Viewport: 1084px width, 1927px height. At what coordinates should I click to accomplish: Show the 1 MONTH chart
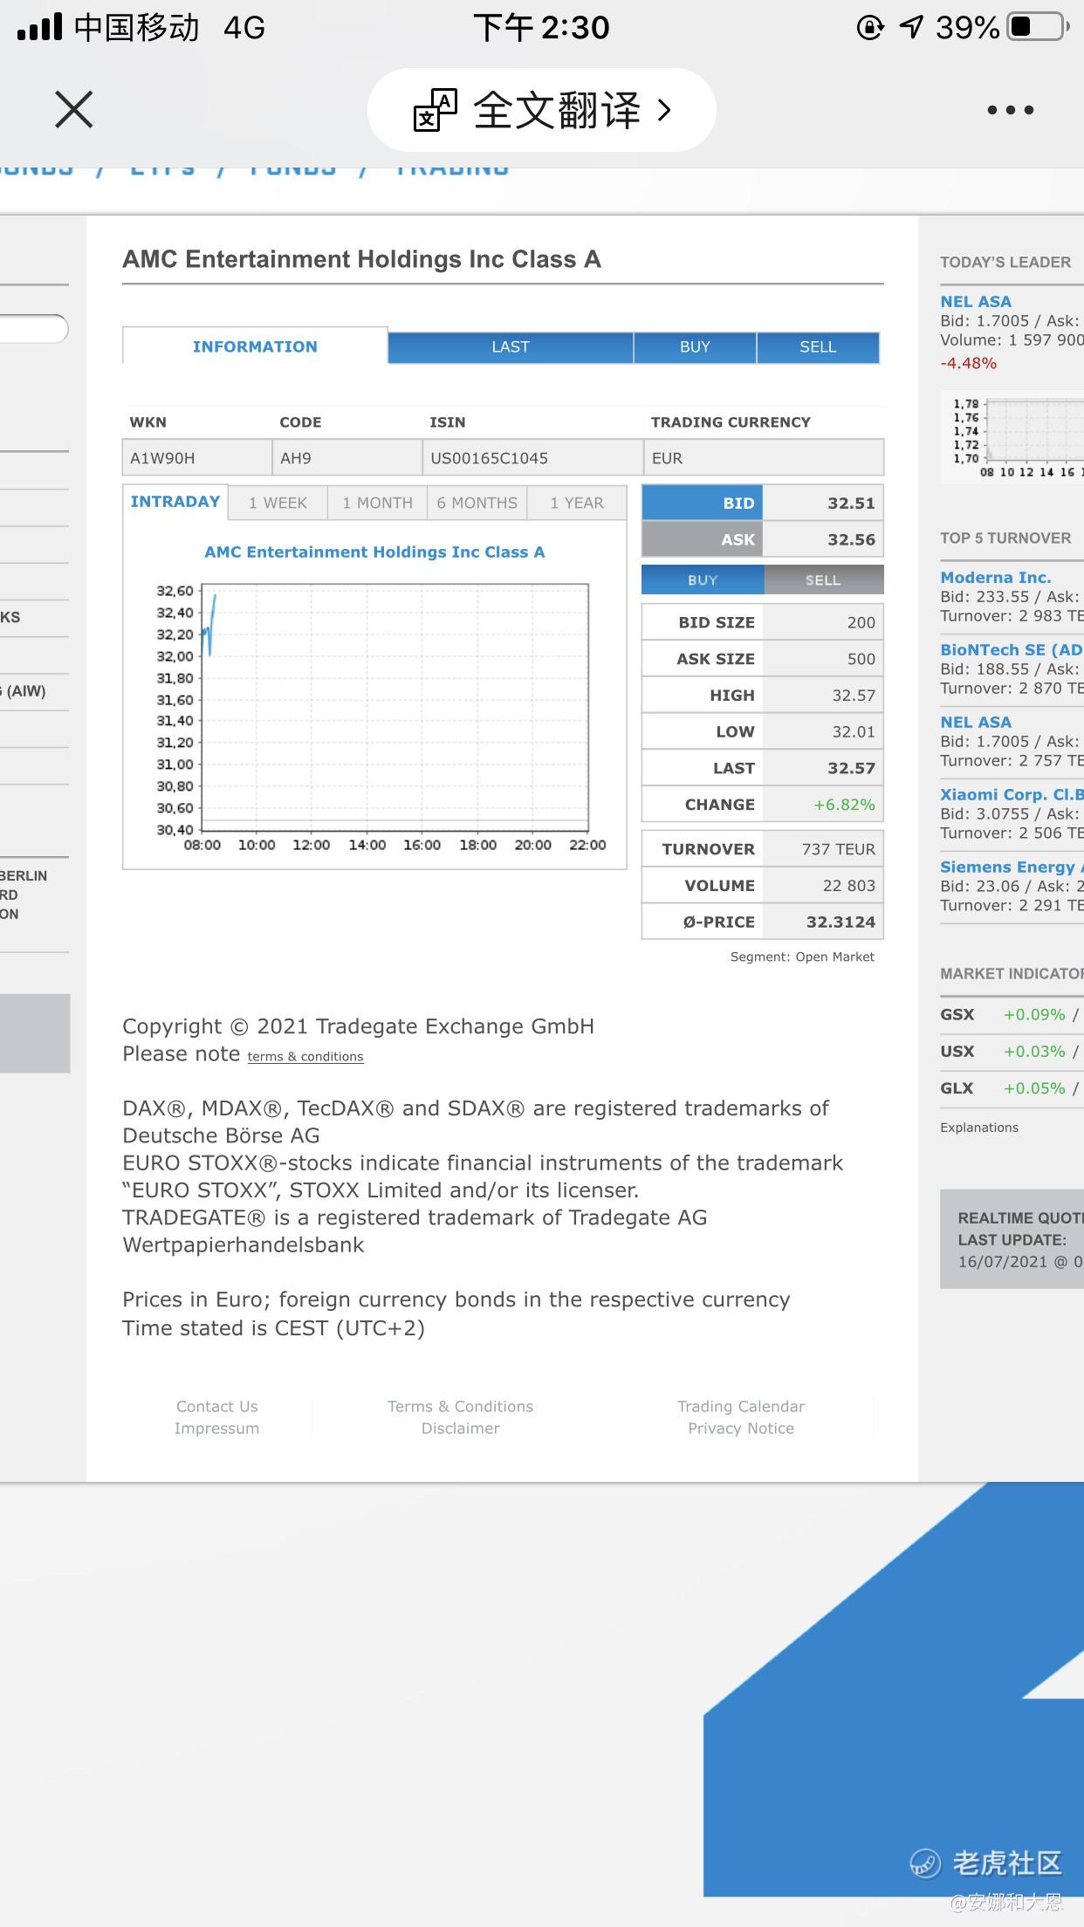(x=377, y=504)
